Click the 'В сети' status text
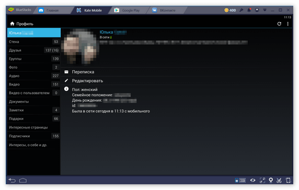Image resolution: width=299 pixels, height=190 pixels. [x=105, y=37]
